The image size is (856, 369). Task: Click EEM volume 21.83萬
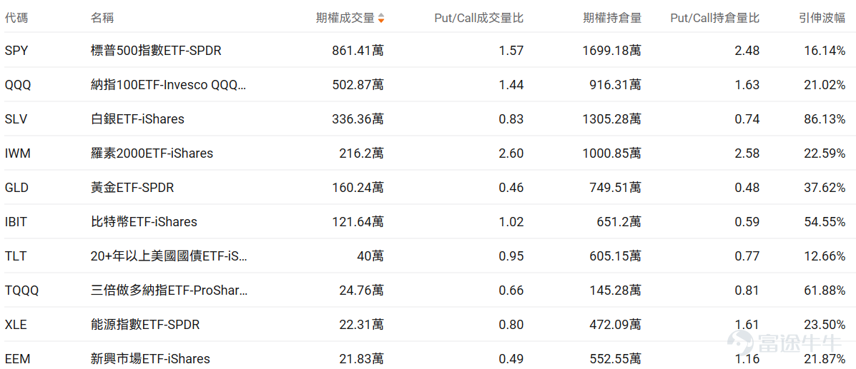coord(361,358)
